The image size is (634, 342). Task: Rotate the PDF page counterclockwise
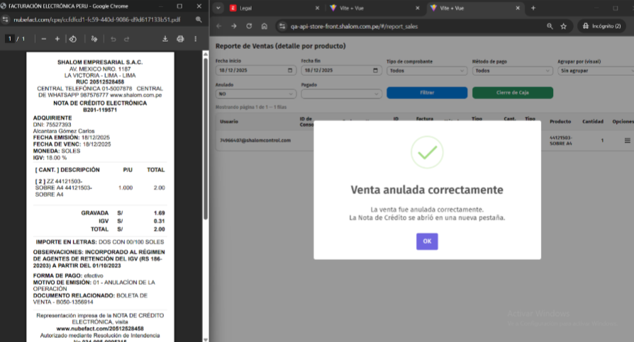[x=73, y=39]
